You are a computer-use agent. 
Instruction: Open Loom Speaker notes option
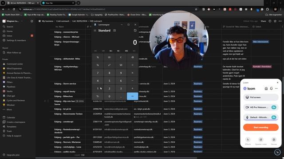coord(261,141)
